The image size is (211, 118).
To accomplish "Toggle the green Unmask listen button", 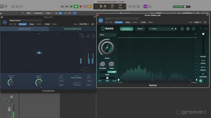I will (x=200, y=81).
